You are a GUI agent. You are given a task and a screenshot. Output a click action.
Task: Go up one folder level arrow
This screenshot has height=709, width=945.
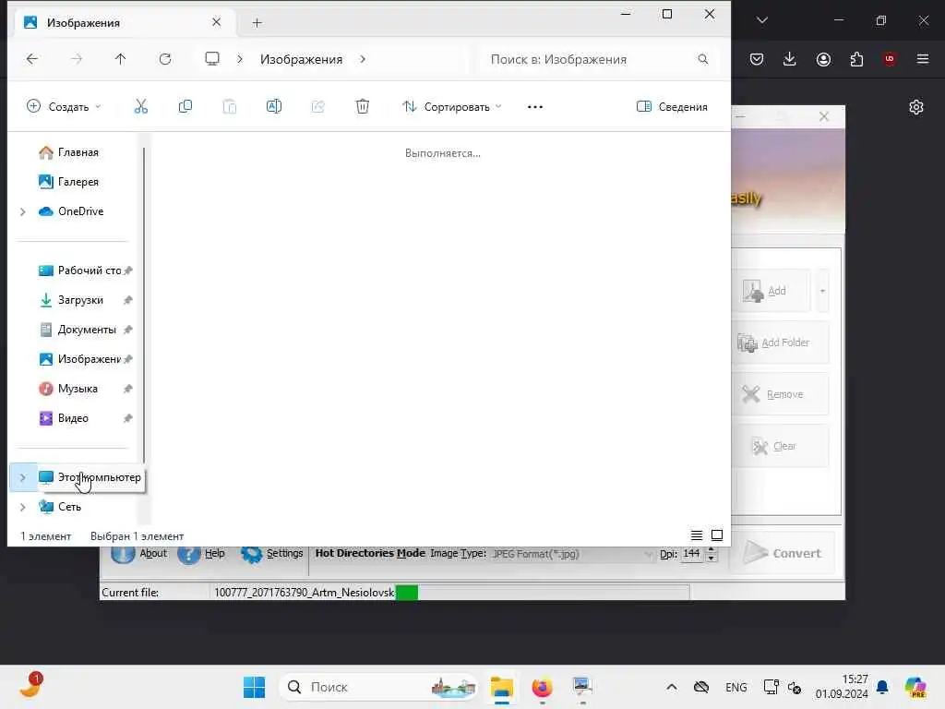pyautogui.click(x=121, y=59)
